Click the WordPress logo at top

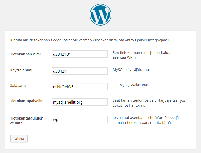coord(100,15)
